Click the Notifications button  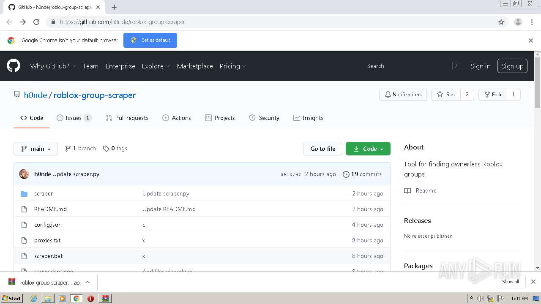pos(403,95)
